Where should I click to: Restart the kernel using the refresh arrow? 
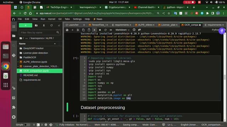point(105,30)
